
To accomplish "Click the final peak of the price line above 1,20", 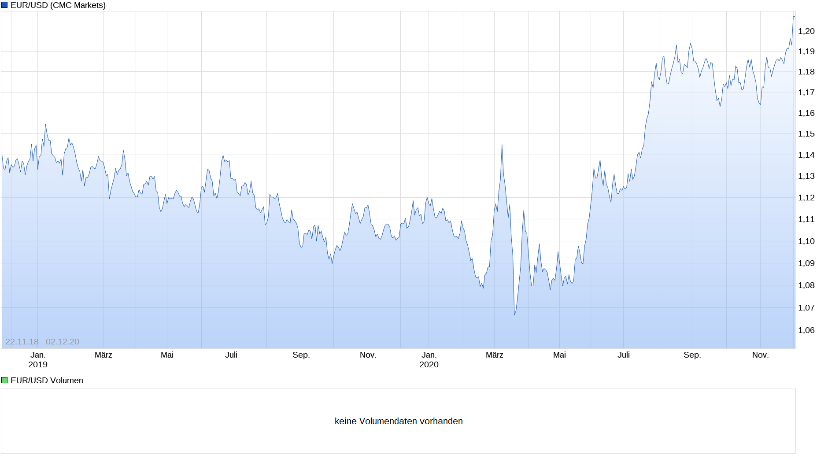I will [x=794, y=17].
